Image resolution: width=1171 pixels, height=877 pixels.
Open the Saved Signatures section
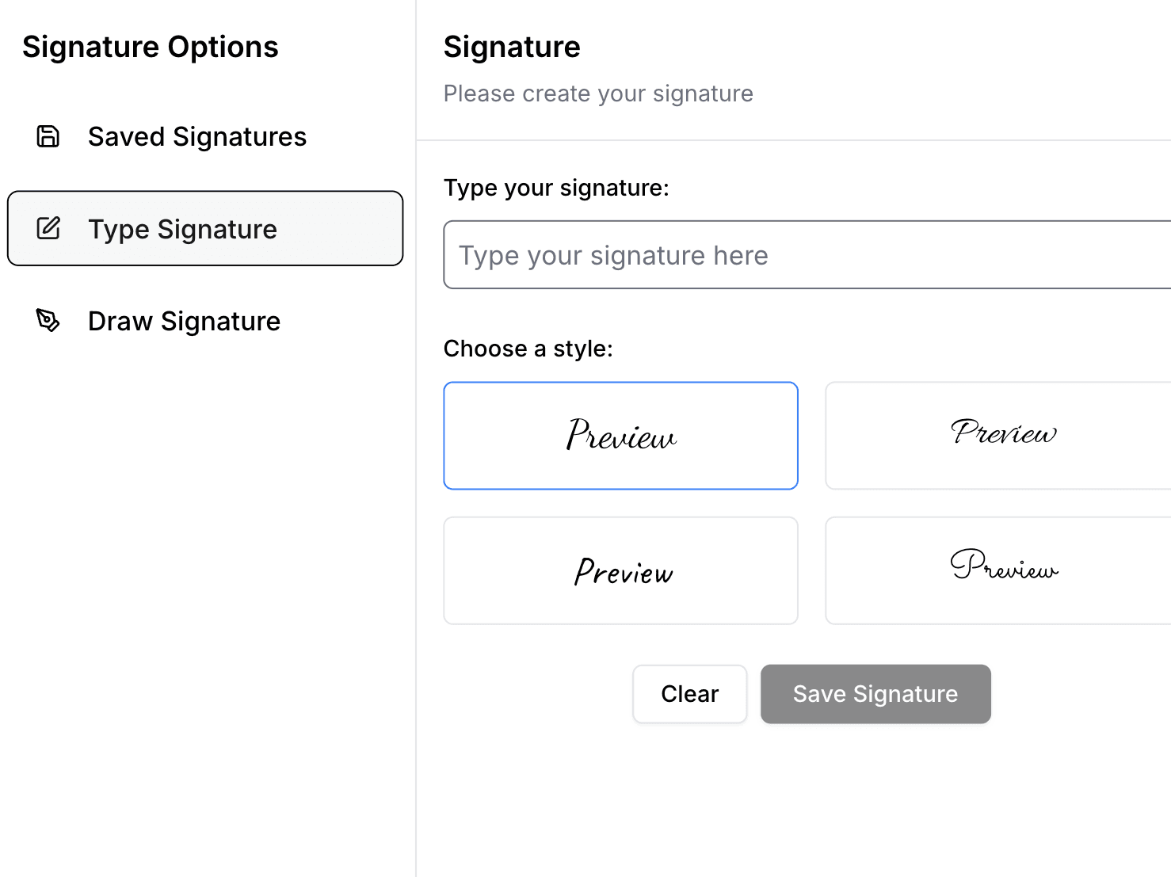click(205, 136)
